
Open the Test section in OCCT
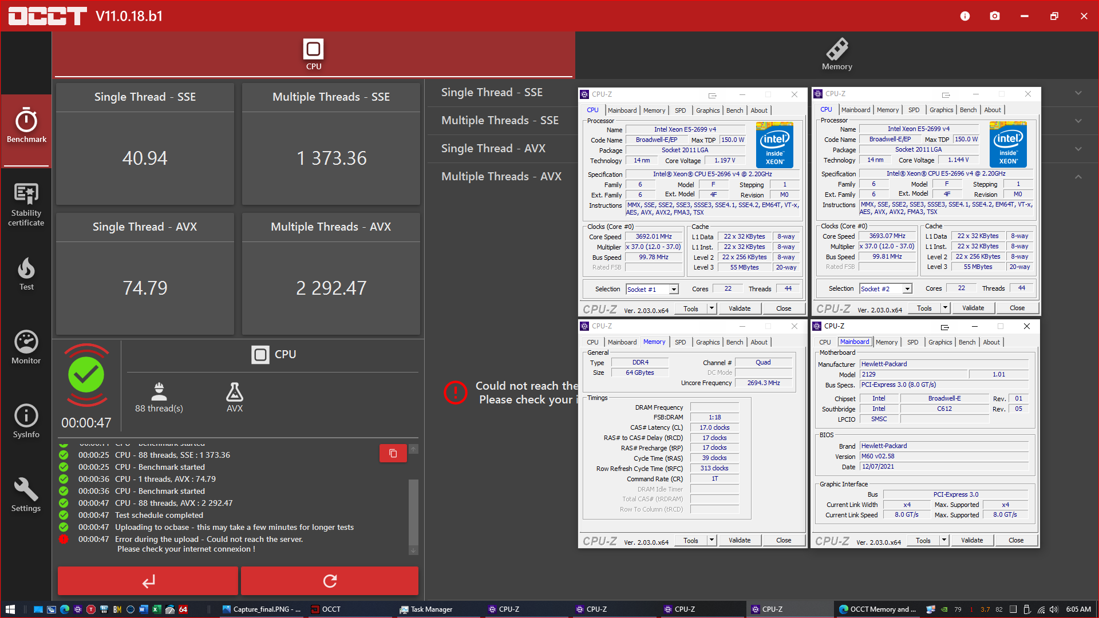[26, 274]
